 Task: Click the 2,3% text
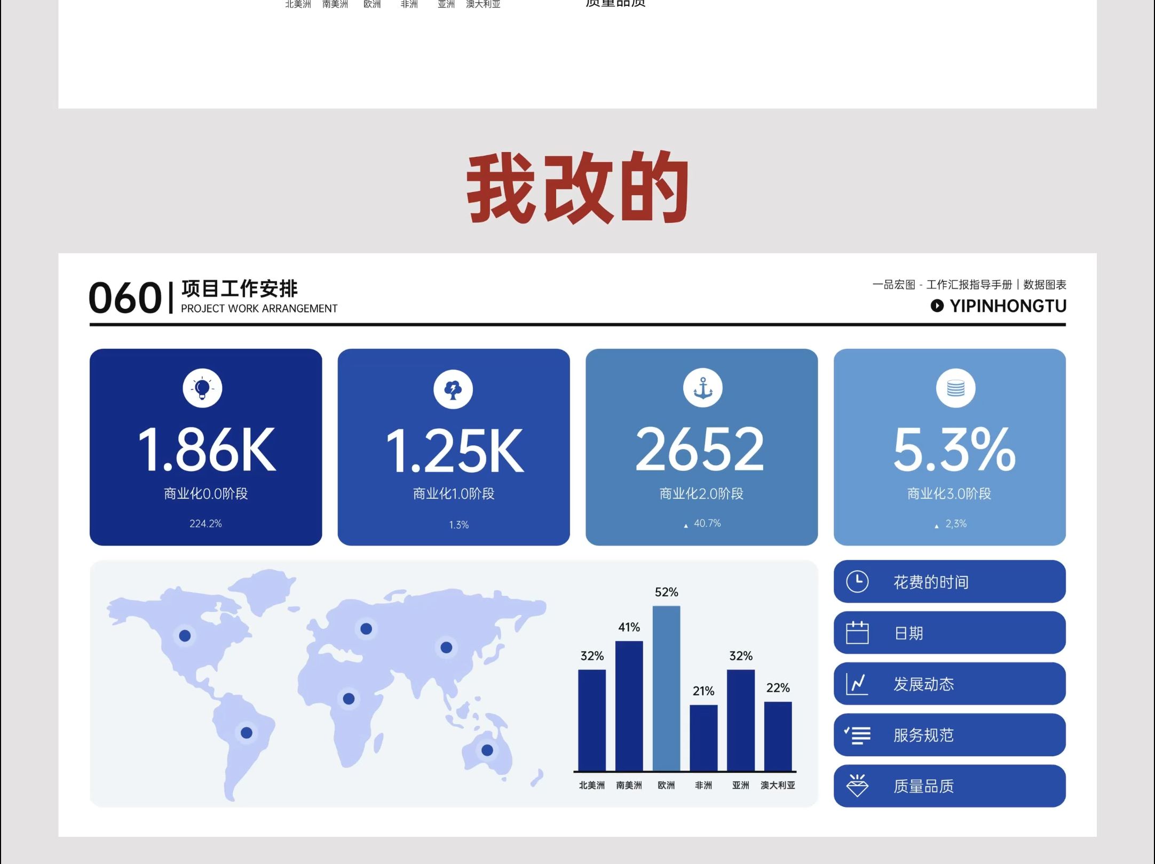coord(956,524)
